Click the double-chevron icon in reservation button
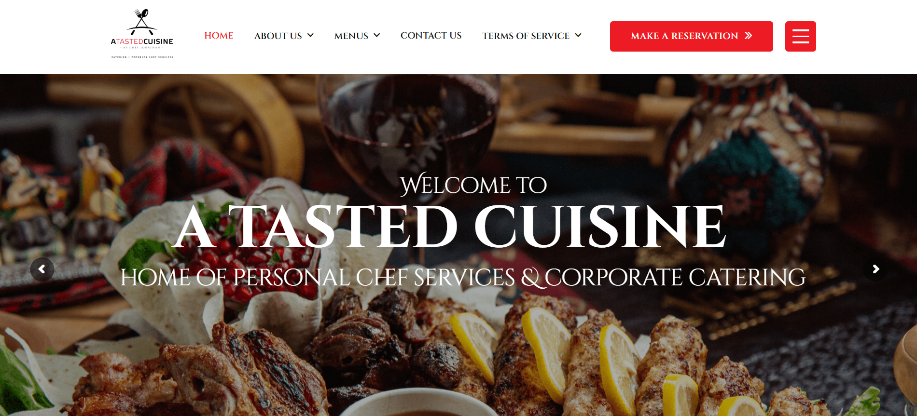917x416 pixels. [748, 36]
